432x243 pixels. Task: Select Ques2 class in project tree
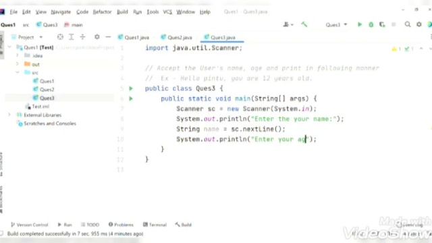(43, 90)
